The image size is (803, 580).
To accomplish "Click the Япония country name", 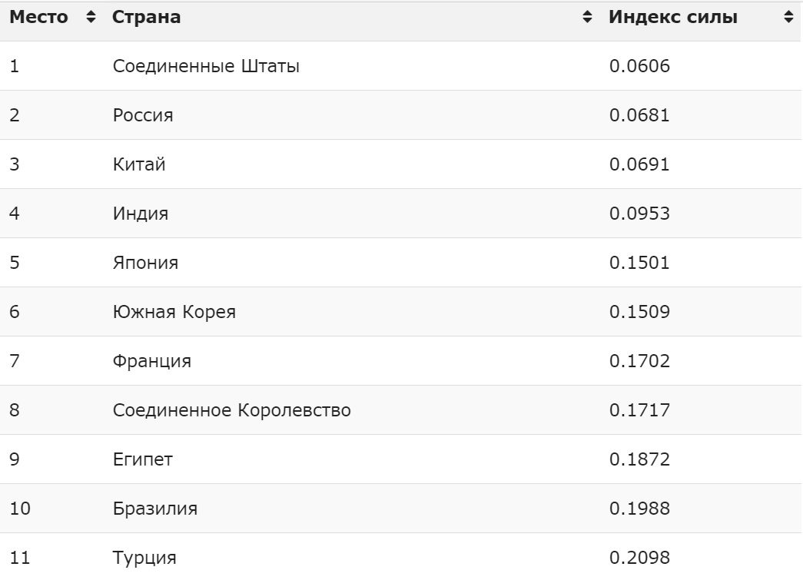I will pyautogui.click(x=145, y=263).
